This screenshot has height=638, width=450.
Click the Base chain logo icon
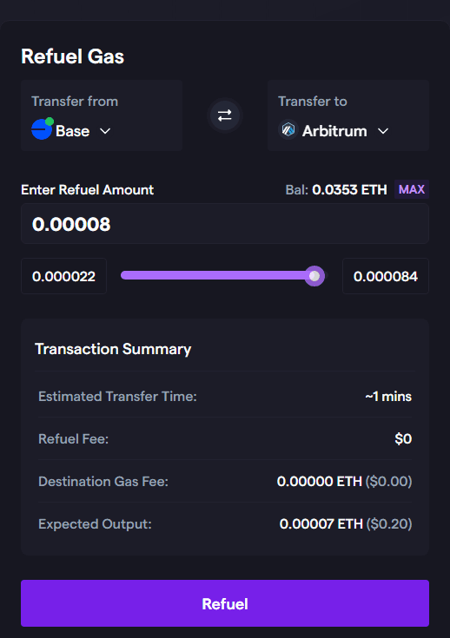point(42,130)
